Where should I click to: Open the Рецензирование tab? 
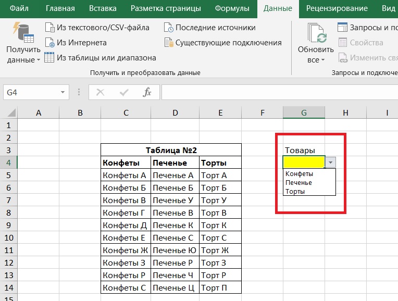coord(337,8)
